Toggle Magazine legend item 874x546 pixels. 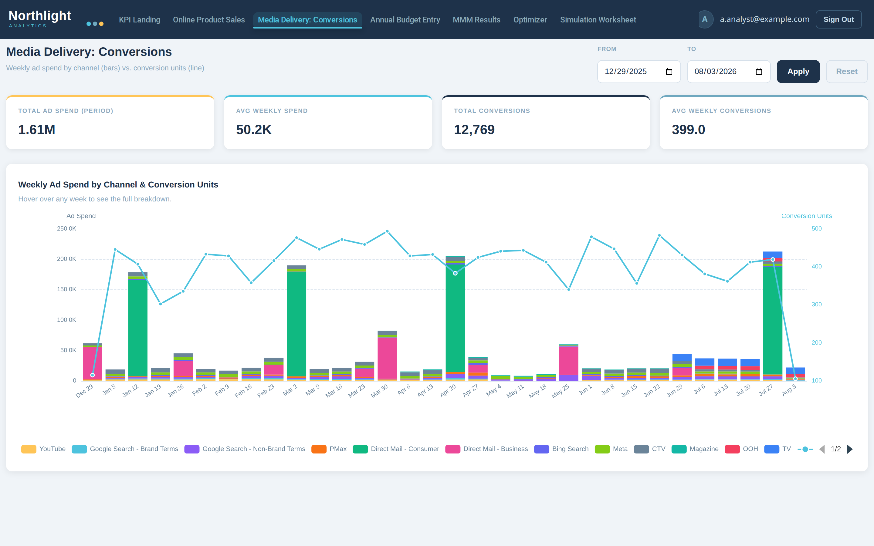pos(695,449)
